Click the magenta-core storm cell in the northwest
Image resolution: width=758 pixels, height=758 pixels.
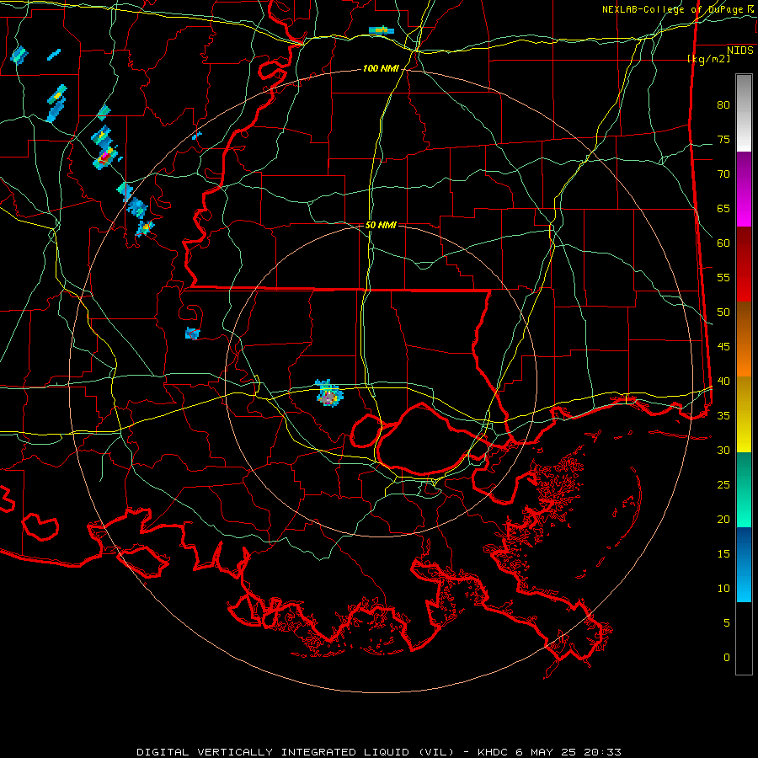click(x=105, y=157)
